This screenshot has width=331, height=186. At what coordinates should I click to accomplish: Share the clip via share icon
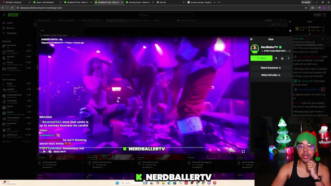(276, 58)
